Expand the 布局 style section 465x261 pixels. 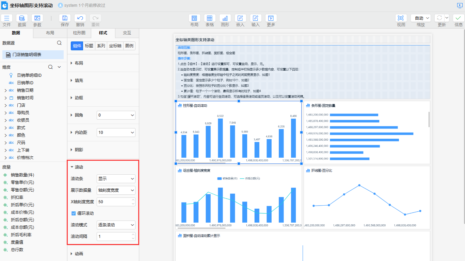(x=79, y=63)
